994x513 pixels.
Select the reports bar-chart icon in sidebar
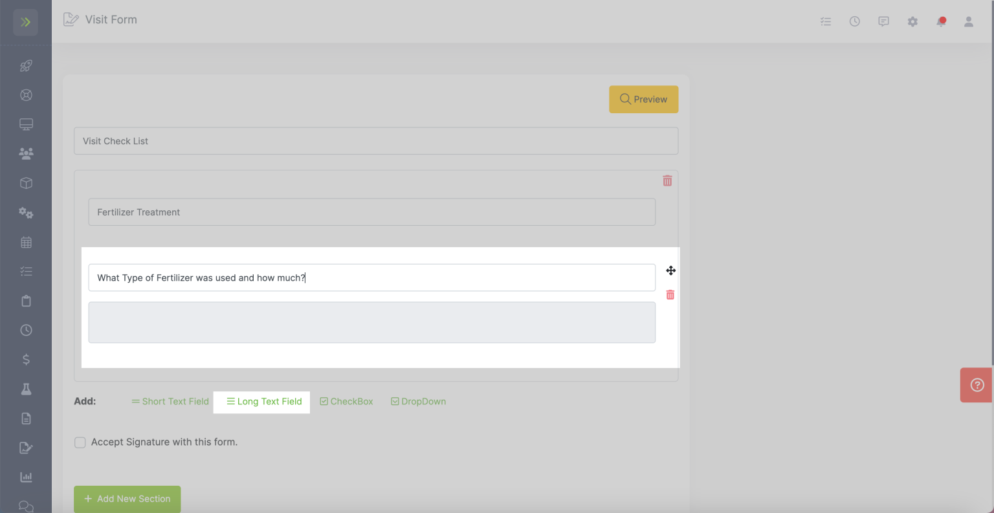click(26, 476)
